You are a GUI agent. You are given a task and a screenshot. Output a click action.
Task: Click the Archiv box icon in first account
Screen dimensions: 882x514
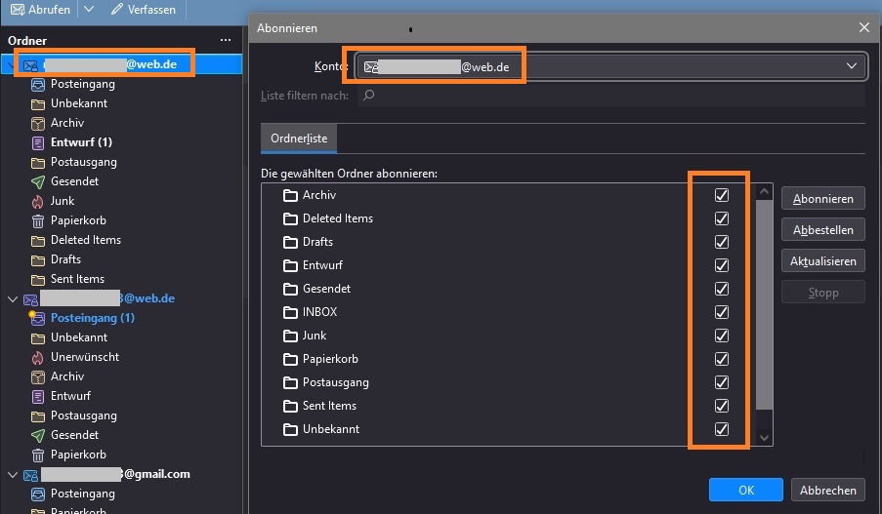(37, 123)
